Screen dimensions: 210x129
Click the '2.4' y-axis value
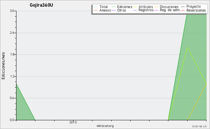[x=12, y=33]
